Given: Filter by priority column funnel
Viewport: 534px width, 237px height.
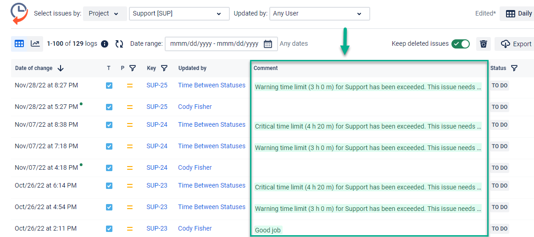Looking at the screenshot, I should coord(133,68).
